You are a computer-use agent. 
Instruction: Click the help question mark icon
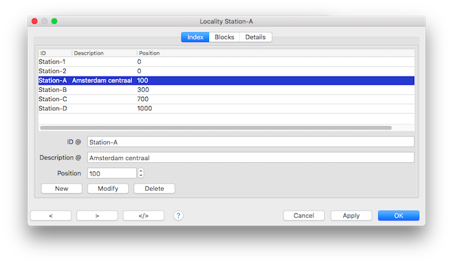coord(178,216)
